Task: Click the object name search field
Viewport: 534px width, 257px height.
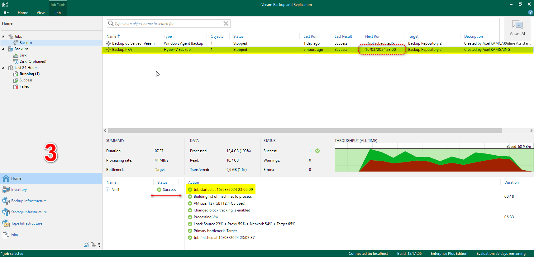Action: (168, 24)
